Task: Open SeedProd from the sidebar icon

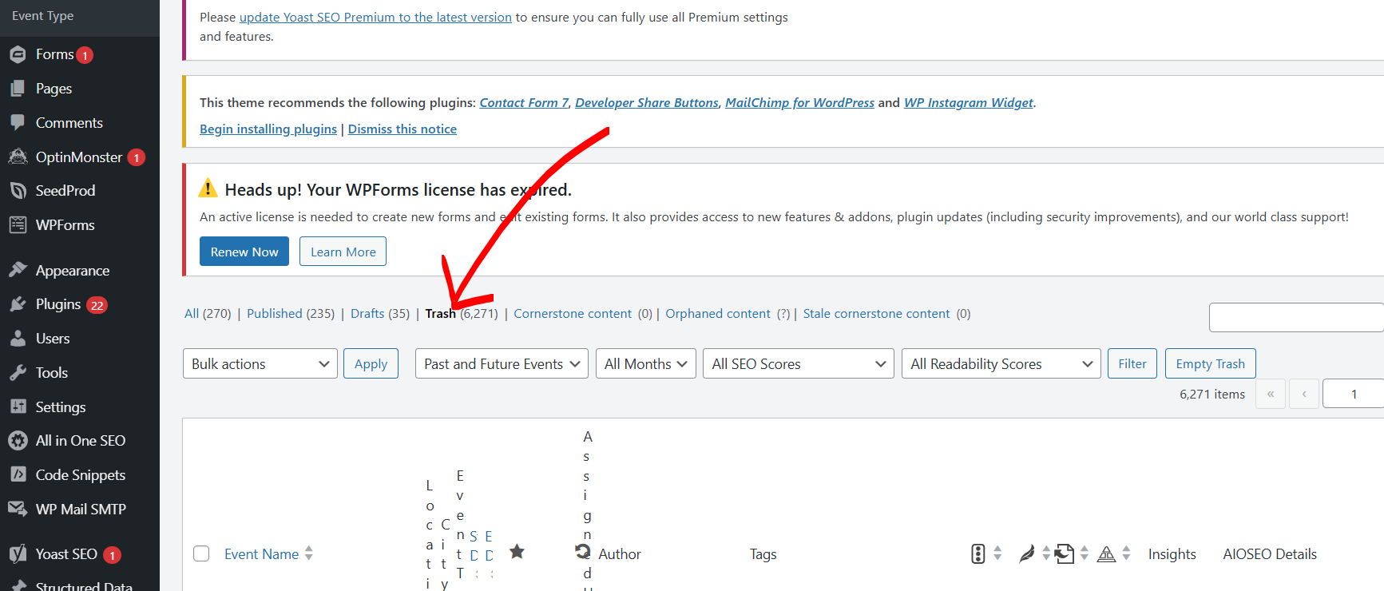Action: [18, 191]
